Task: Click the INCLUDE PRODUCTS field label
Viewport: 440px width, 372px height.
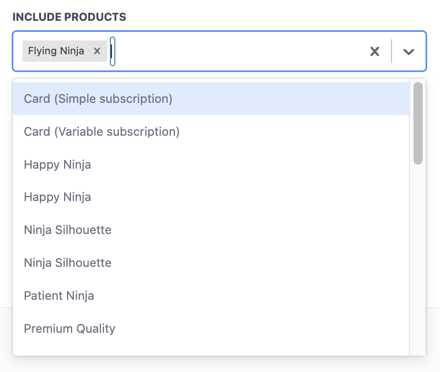Action: tap(69, 17)
